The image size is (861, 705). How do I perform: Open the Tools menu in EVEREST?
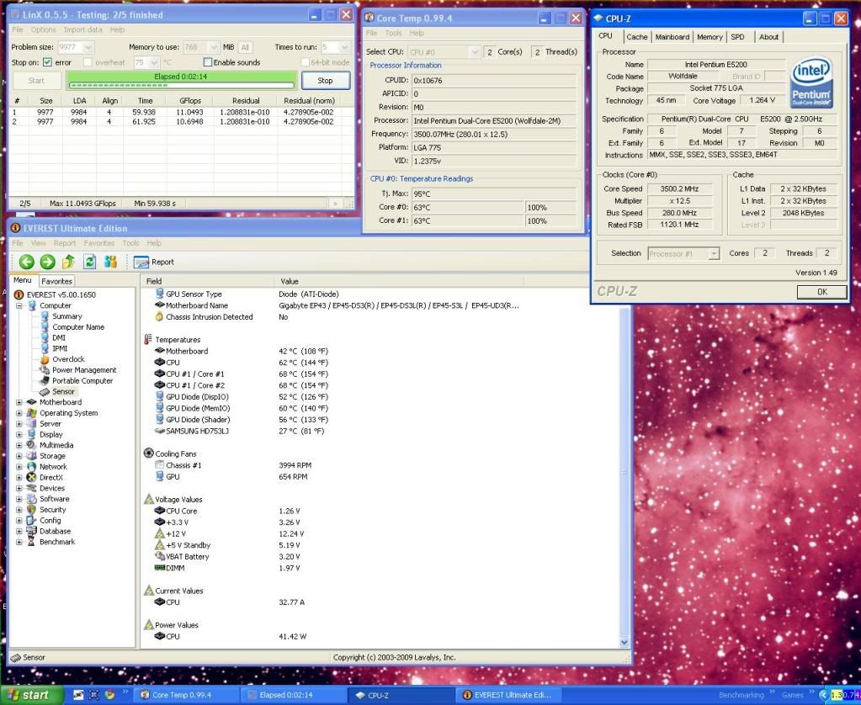130,242
